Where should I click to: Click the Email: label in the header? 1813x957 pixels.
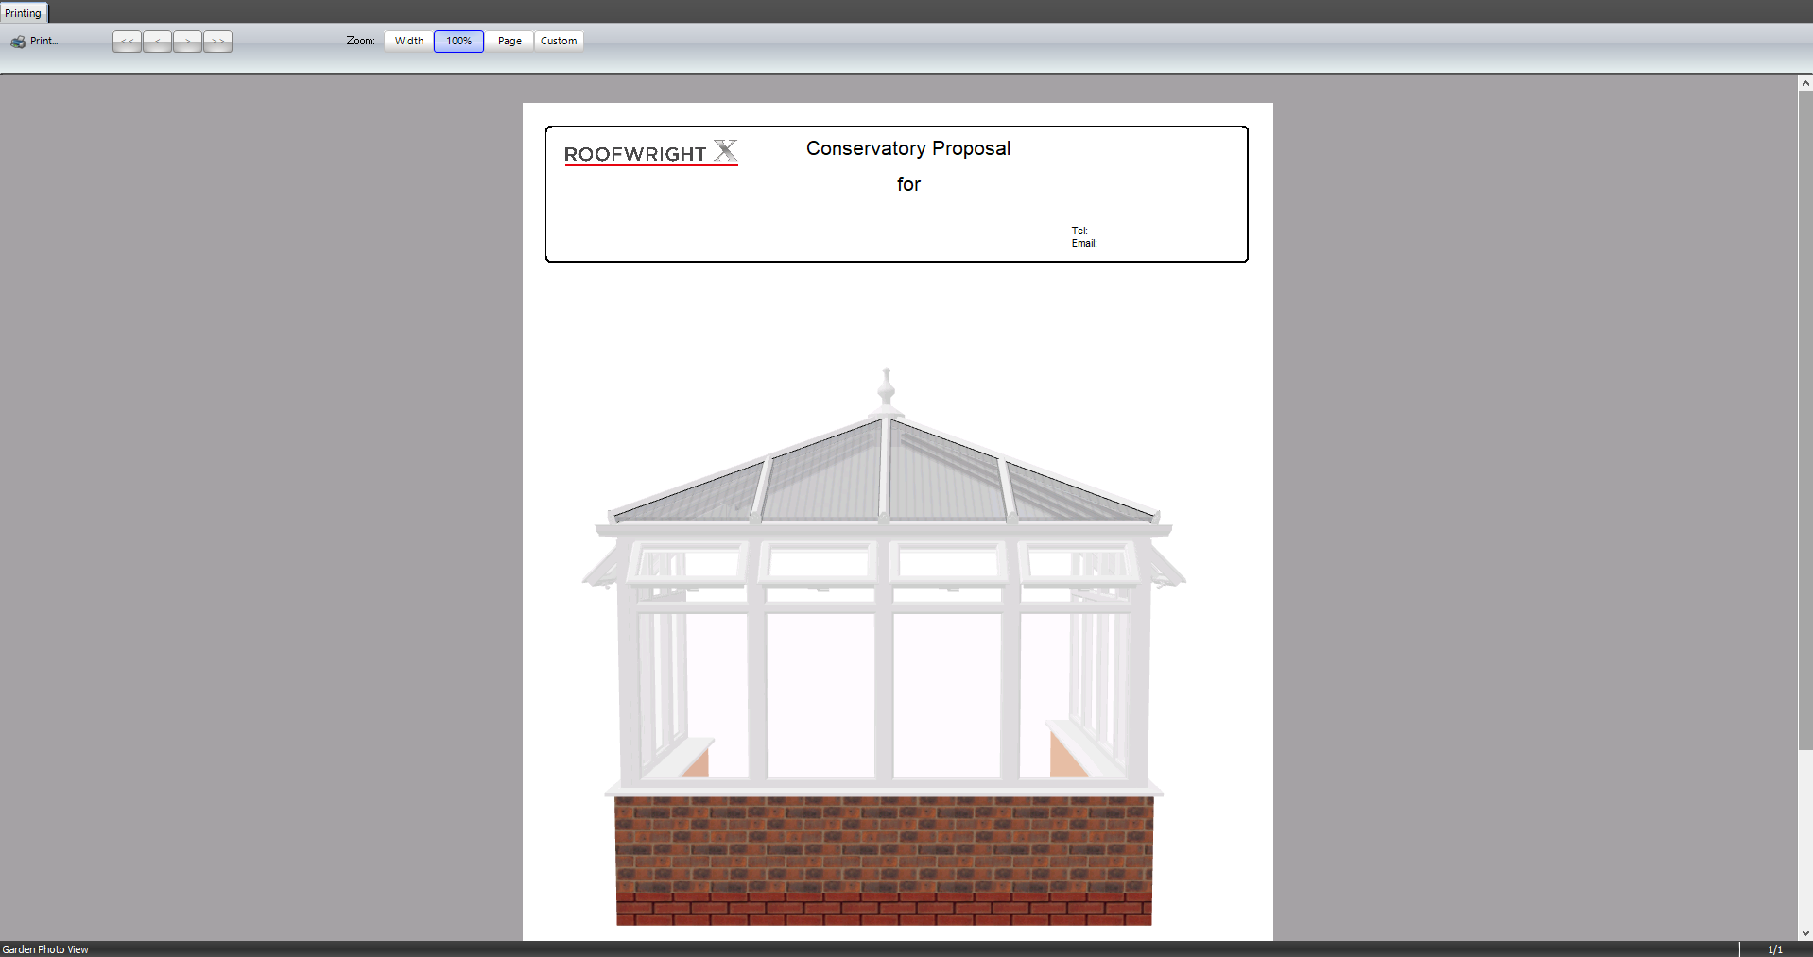click(1084, 244)
